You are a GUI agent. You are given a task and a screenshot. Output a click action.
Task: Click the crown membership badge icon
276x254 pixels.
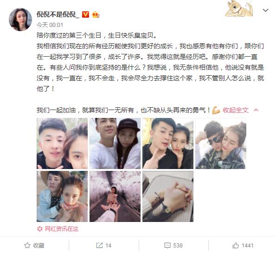coord(96,14)
